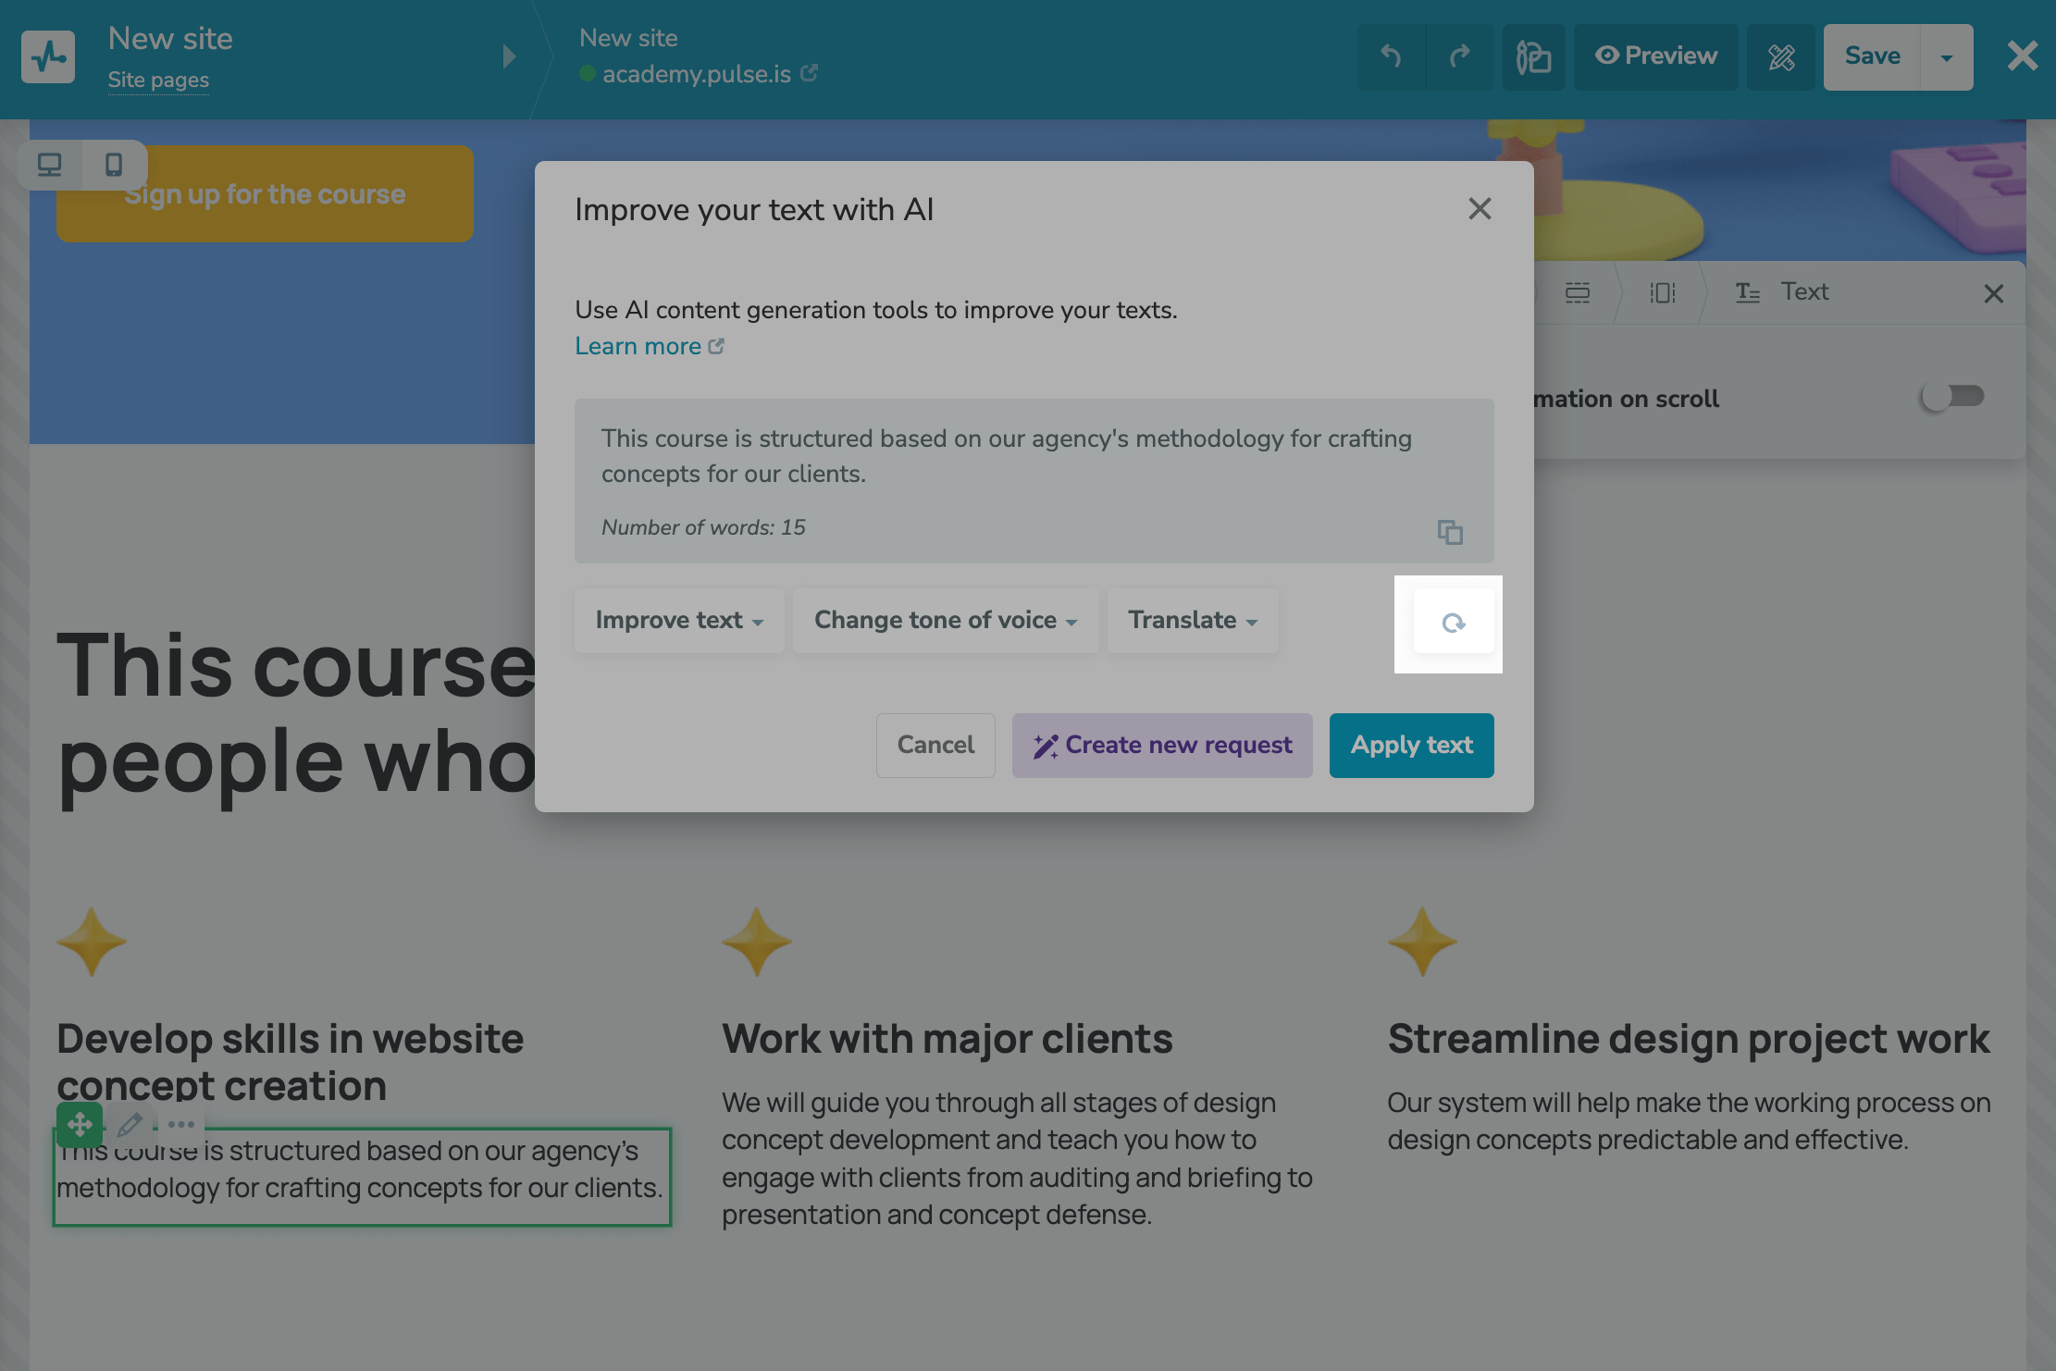Expand the Change tone of voice dropdown

945,621
